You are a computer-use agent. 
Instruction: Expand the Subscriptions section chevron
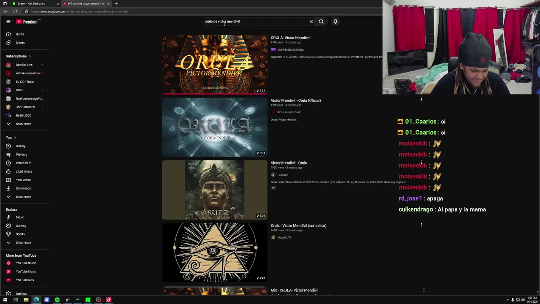[x=30, y=56]
